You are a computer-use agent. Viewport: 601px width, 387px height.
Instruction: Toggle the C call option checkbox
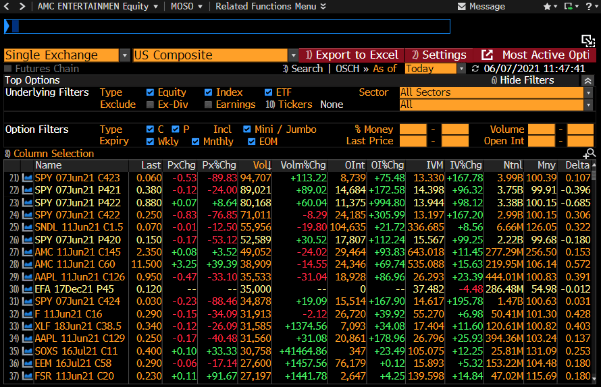[150, 129]
